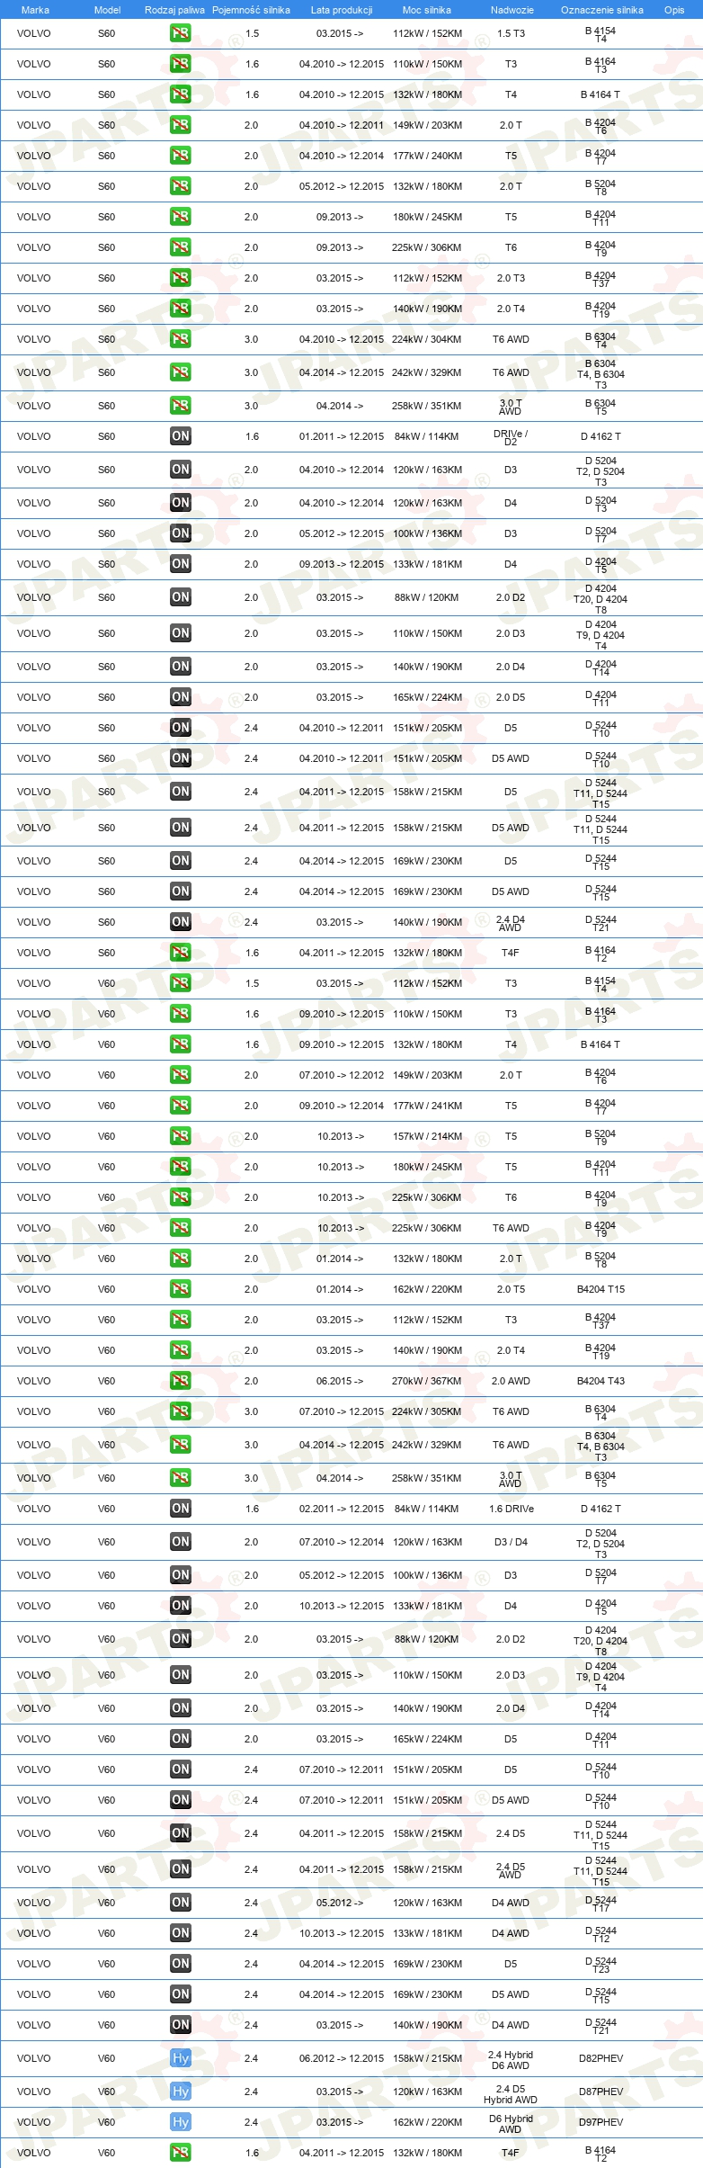Click petrol icon in V60 177kW / 241KM row
Image resolution: width=703 pixels, height=2168 pixels.
coord(180,1106)
